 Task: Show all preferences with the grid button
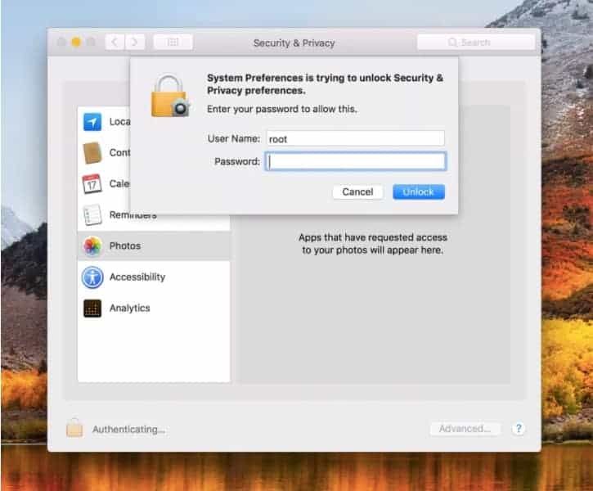click(x=173, y=43)
